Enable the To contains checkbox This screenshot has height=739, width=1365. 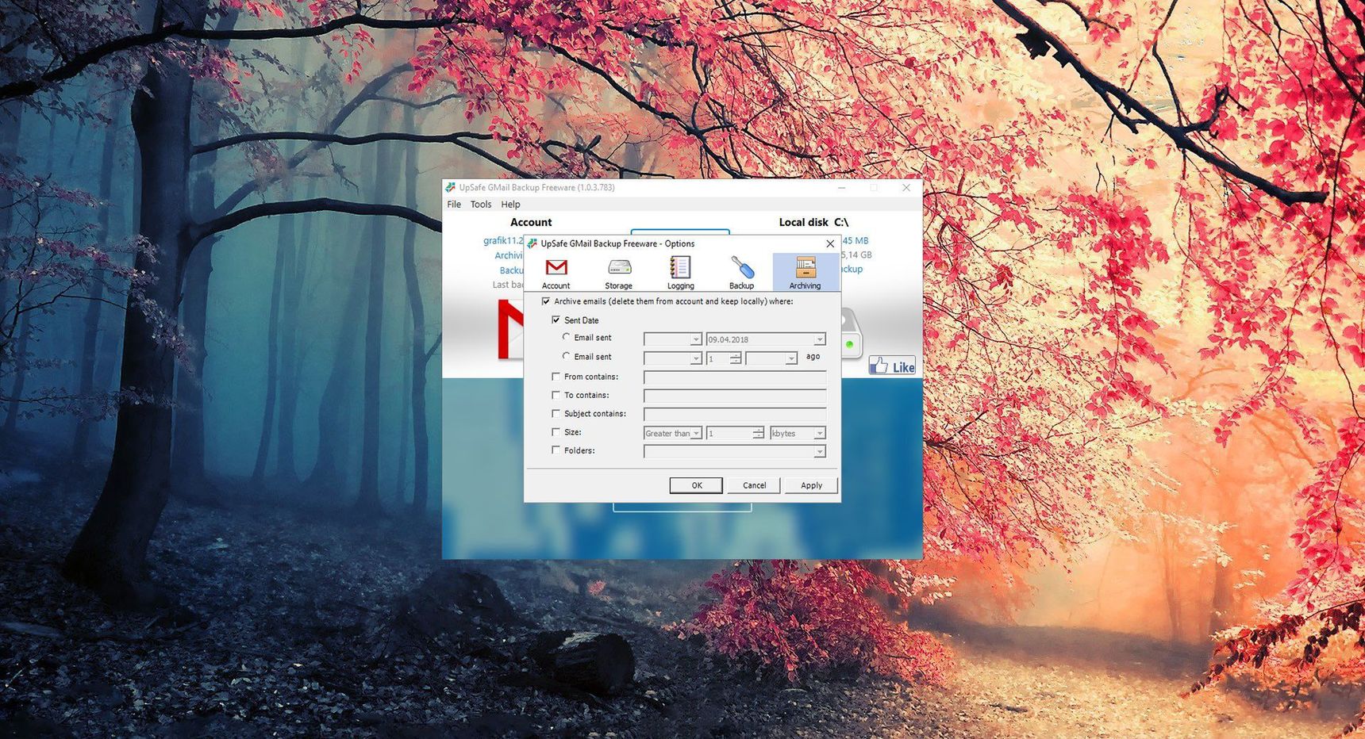(x=556, y=395)
